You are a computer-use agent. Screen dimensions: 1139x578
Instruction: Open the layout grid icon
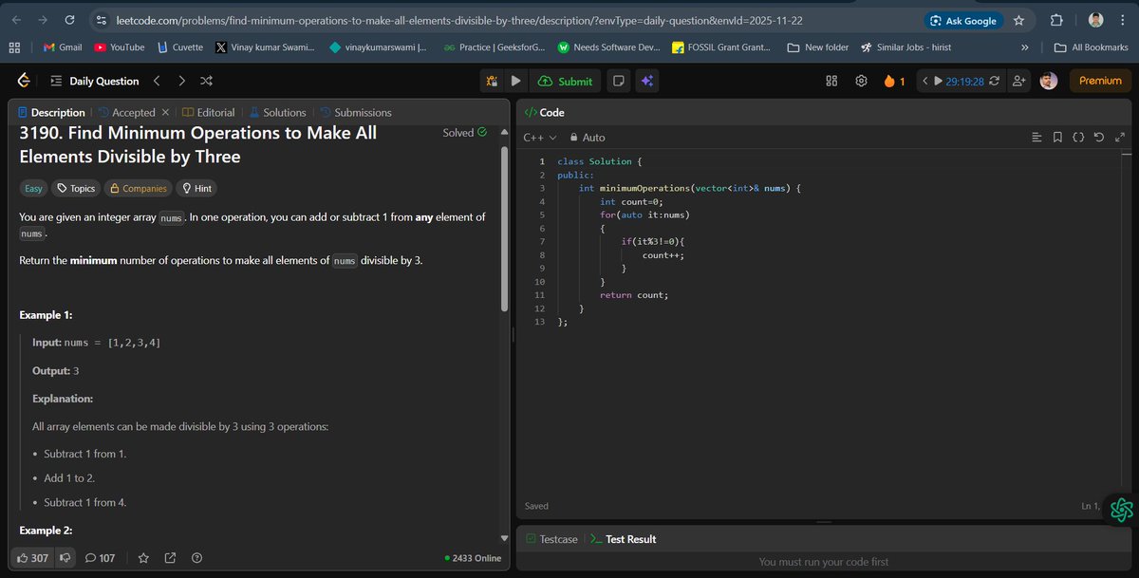831,82
